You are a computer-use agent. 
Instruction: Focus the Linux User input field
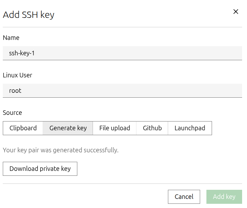click(x=122, y=91)
